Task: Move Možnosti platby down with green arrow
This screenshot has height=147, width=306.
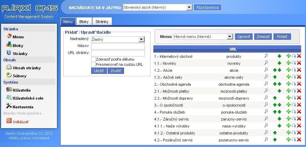Action: coord(279,91)
